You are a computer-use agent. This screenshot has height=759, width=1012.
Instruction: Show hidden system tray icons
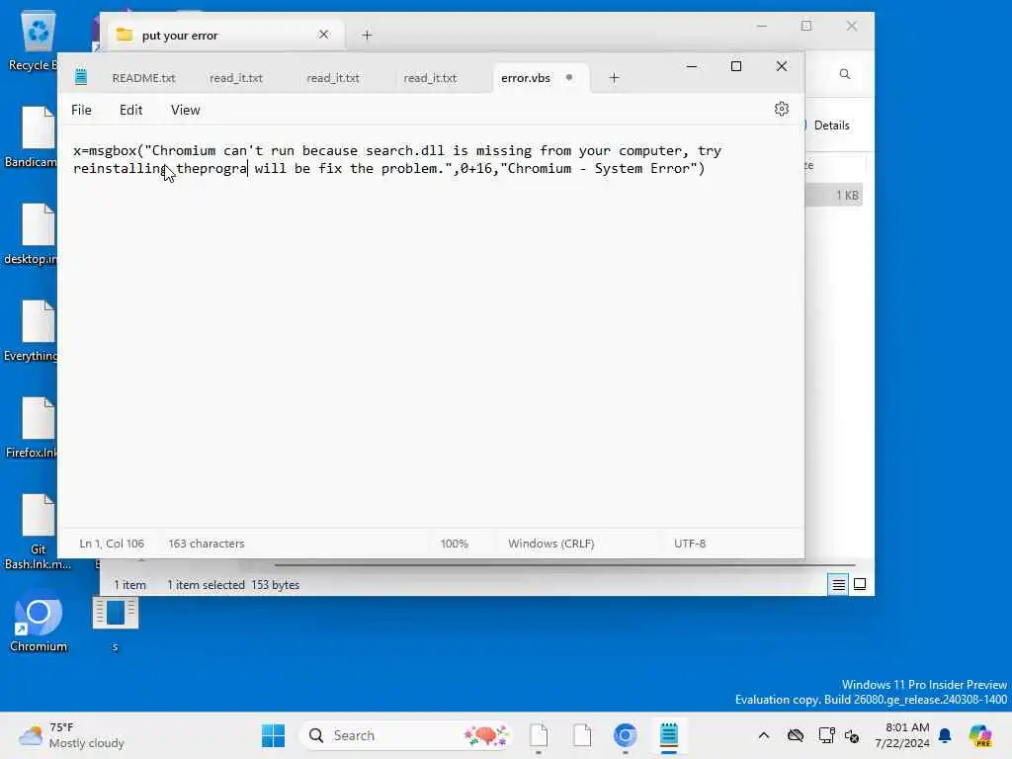tap(764, 735)
